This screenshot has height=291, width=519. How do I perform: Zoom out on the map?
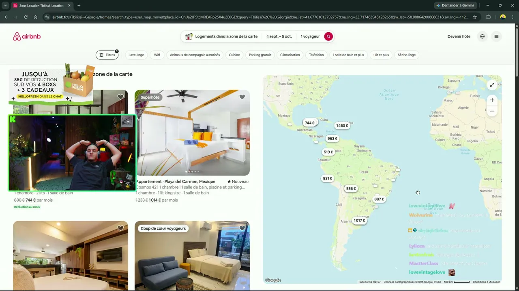click(492, 111)
